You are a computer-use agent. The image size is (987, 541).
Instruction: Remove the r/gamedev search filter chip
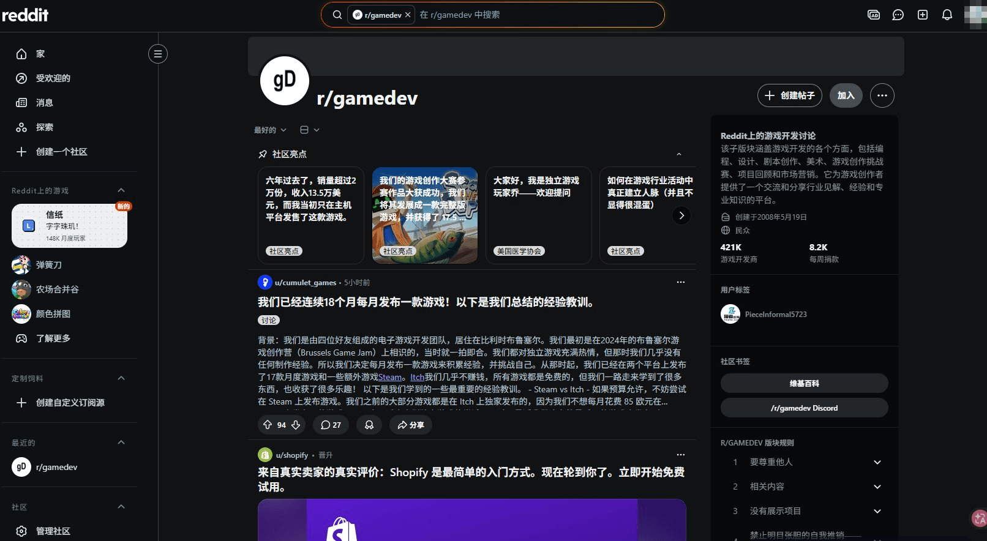(408, 15)
